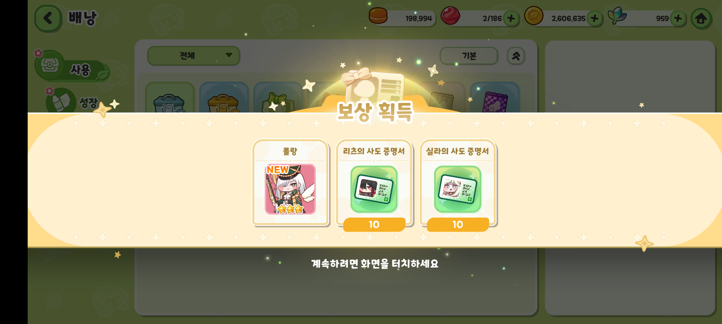This screenshot has height=324, width=722.
Task: Tap the crystal leaf currency icon
Action: (617, 16)
